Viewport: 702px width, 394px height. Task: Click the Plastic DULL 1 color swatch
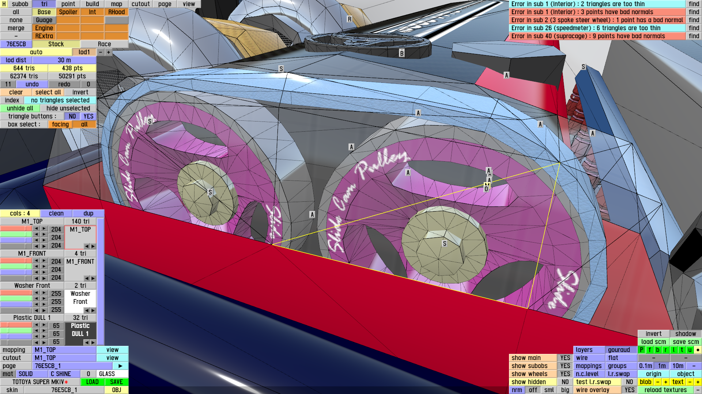[80, 330]
